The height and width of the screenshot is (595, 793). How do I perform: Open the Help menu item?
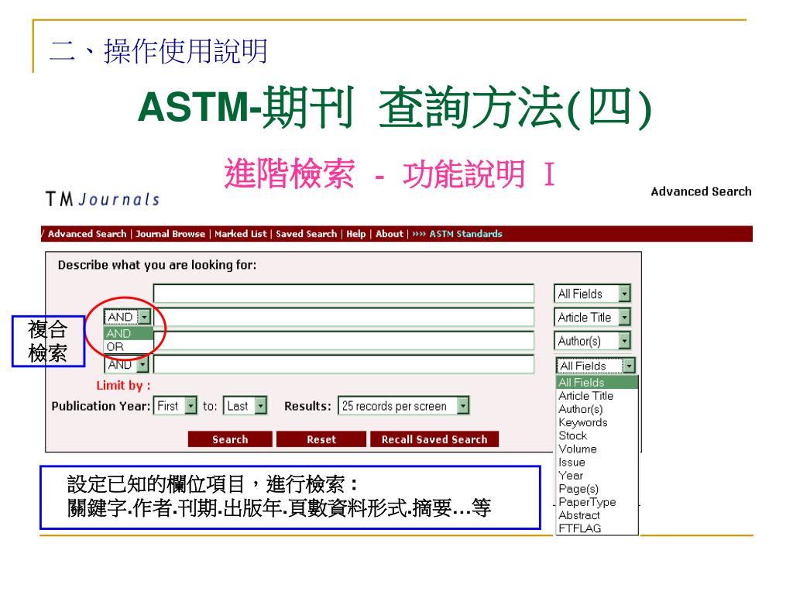[355, 234]
